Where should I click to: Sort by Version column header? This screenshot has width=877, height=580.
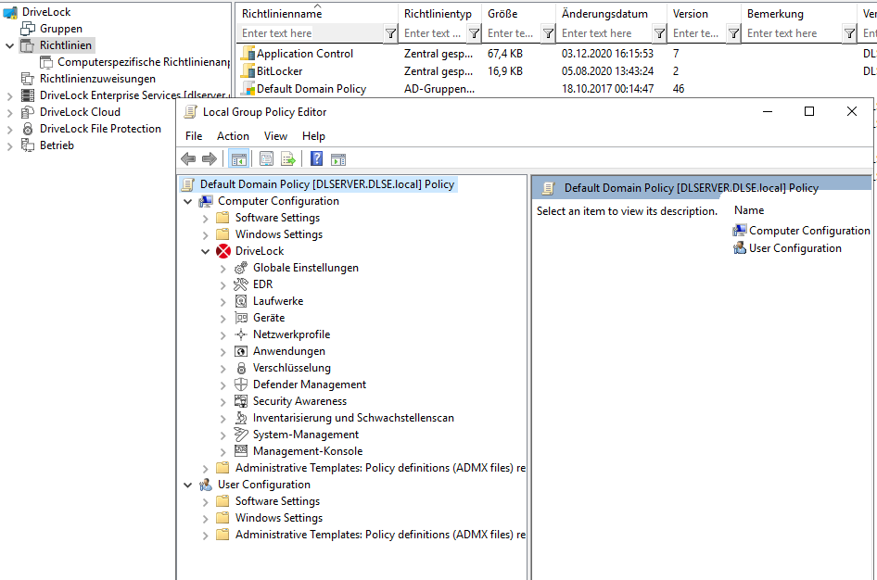[x=704, y=14]
